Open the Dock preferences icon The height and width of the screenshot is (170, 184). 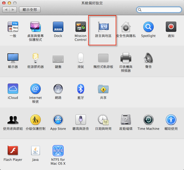58,27
